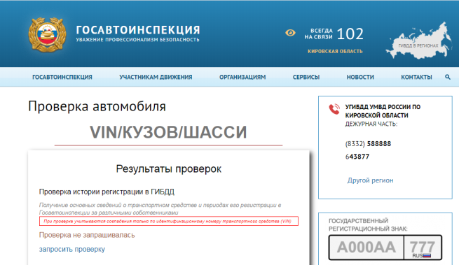This screenshot has width=459, height=265.
Task: Click the запросить проверку link
Action: (x=72, y=249)
